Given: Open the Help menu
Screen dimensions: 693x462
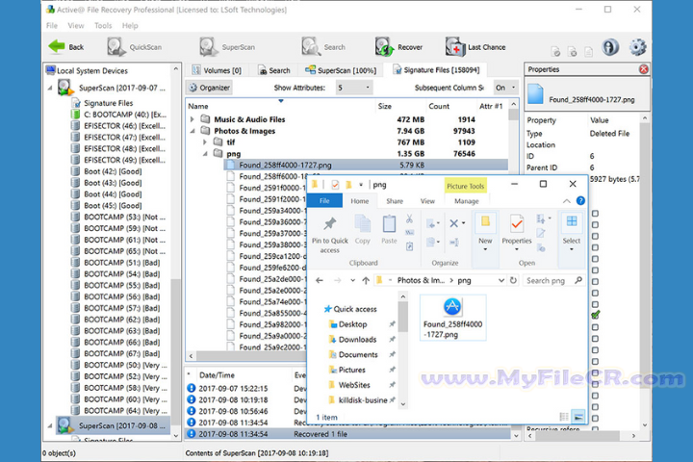Looking at the screenshot, I should [130, 26].
